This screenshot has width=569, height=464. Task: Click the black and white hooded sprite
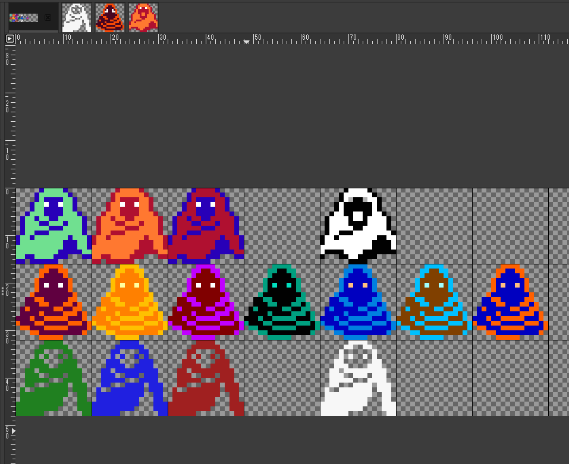pyautogui.click(x=358, y=226)
